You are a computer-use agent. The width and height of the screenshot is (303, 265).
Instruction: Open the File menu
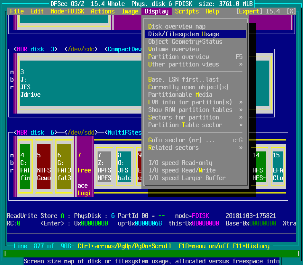[x=17, y=11]
